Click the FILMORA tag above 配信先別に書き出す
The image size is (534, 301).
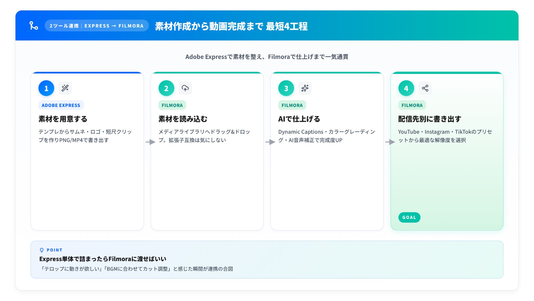412,105
